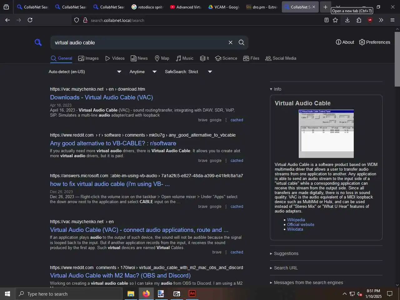This screenshot has width=400, height=300.
Task: Open Anytime time range dropdown
Action: click(143, 72)
